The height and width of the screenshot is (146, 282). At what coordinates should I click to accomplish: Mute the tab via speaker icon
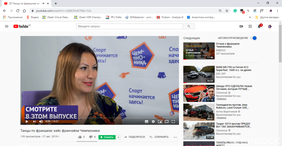click(43, 4)
